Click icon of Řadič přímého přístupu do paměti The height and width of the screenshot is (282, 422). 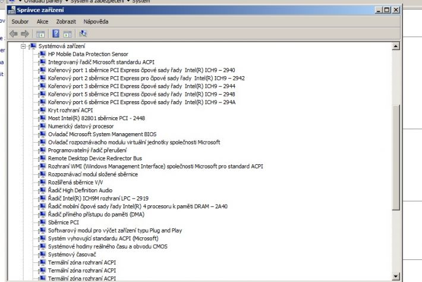pos(42,214)
